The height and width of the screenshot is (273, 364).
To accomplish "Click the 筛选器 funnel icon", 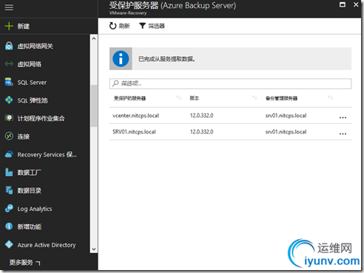I will click(142, 26).
